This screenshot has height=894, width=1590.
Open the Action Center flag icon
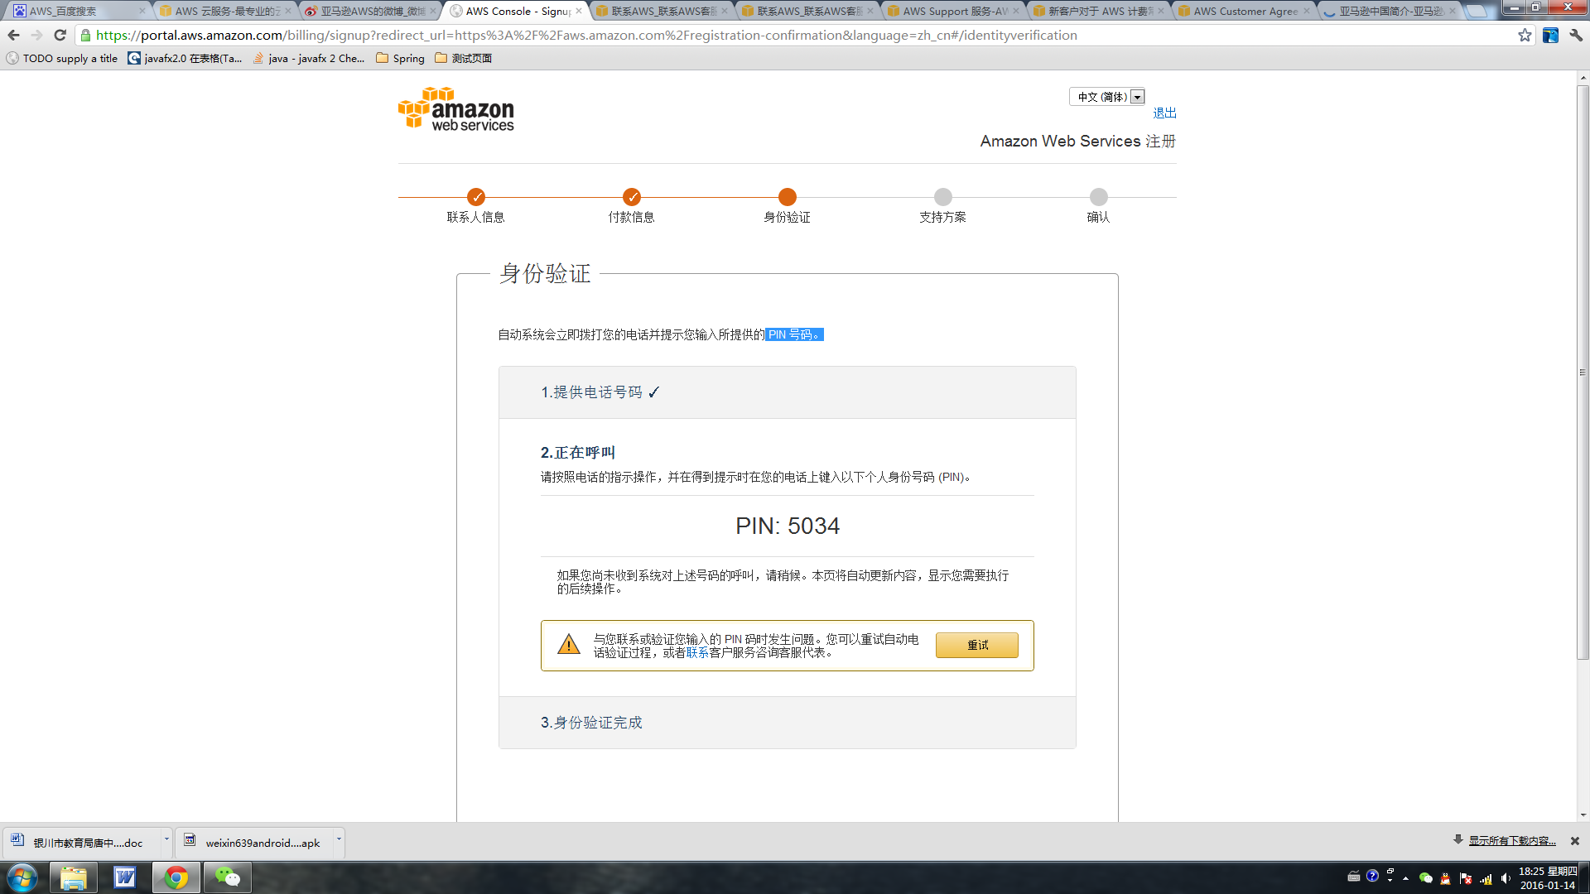pos(1466,878)
